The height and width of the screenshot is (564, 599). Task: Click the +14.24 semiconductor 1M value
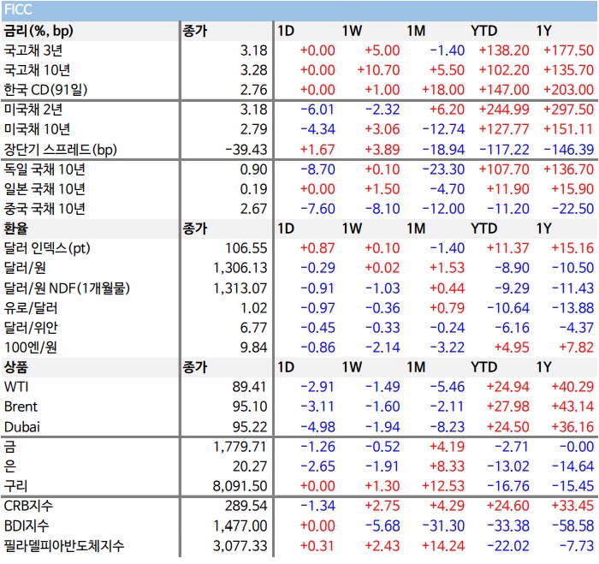coord(443,546)
